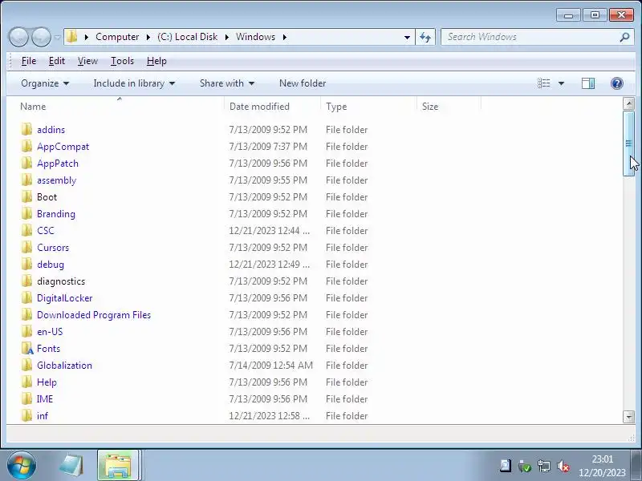Open the Help menu
The height and width of the screenshot is (481, 642).
tap(156, 61)
